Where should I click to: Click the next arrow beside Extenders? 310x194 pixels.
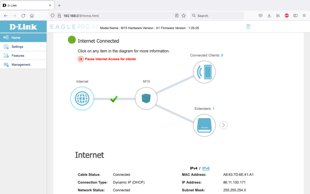[x=223, y=125]
